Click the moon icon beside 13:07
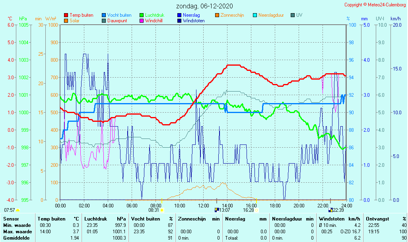The height and width of the screenshot is (242, 408). click(x=217, y=210)
